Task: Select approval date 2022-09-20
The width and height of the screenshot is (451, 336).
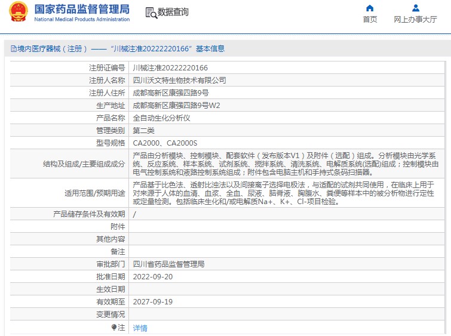Action: 153,277
